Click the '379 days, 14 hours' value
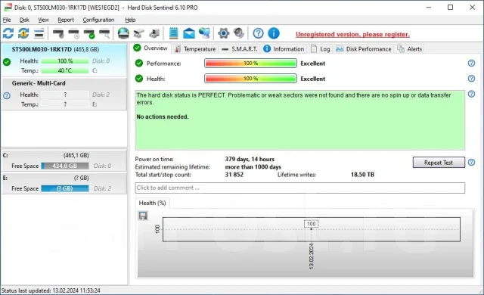 pos(250,160)
